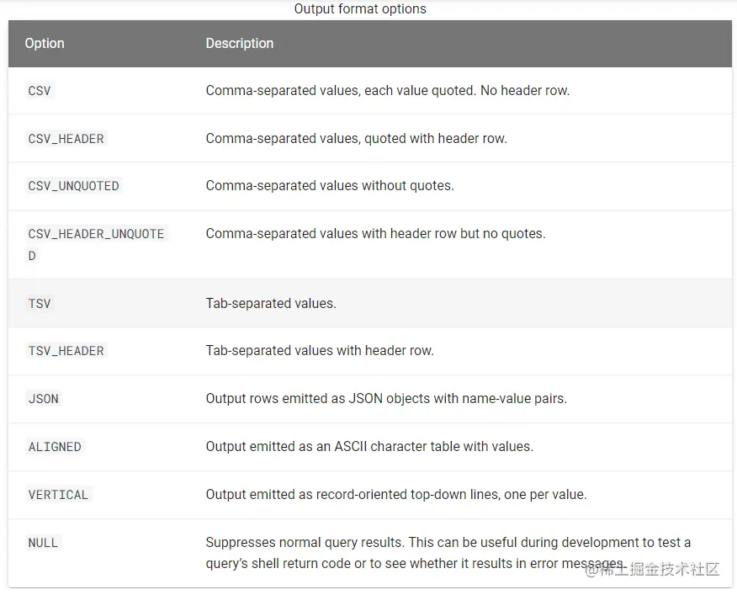Click the "Tab-separated values." description text
This screenshot has height=595, width=737.
271,303
